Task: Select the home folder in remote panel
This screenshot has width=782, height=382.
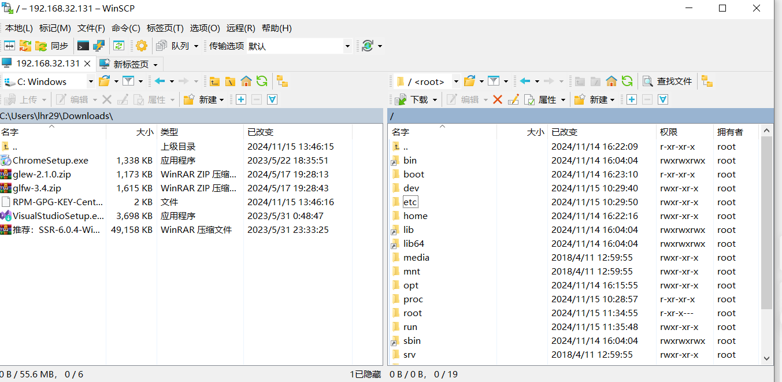Action: (x=415, y=216)
